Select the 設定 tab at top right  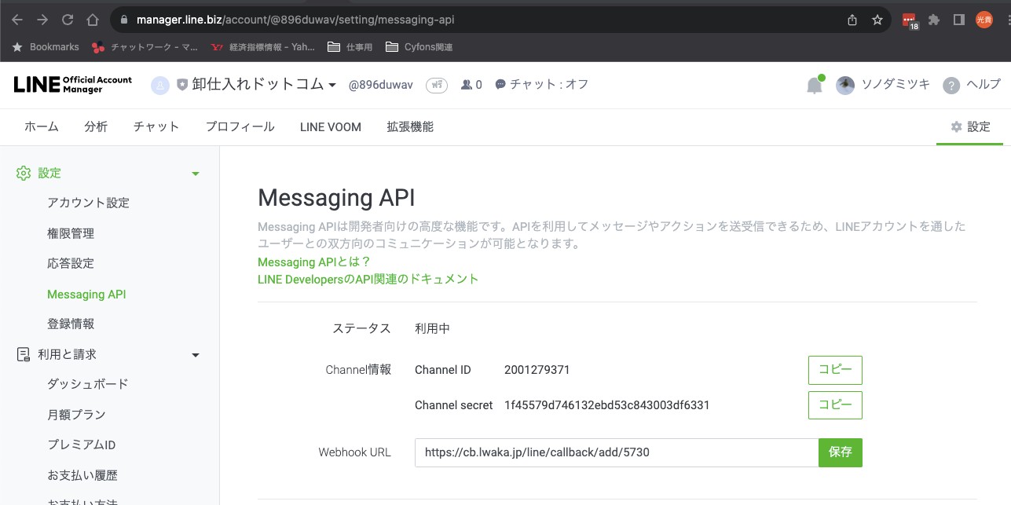(x=970, y=126)
